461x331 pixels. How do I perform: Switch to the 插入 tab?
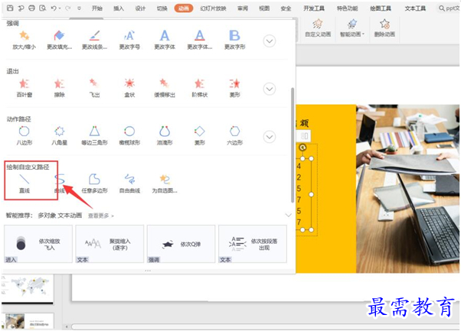pos(119,8)
